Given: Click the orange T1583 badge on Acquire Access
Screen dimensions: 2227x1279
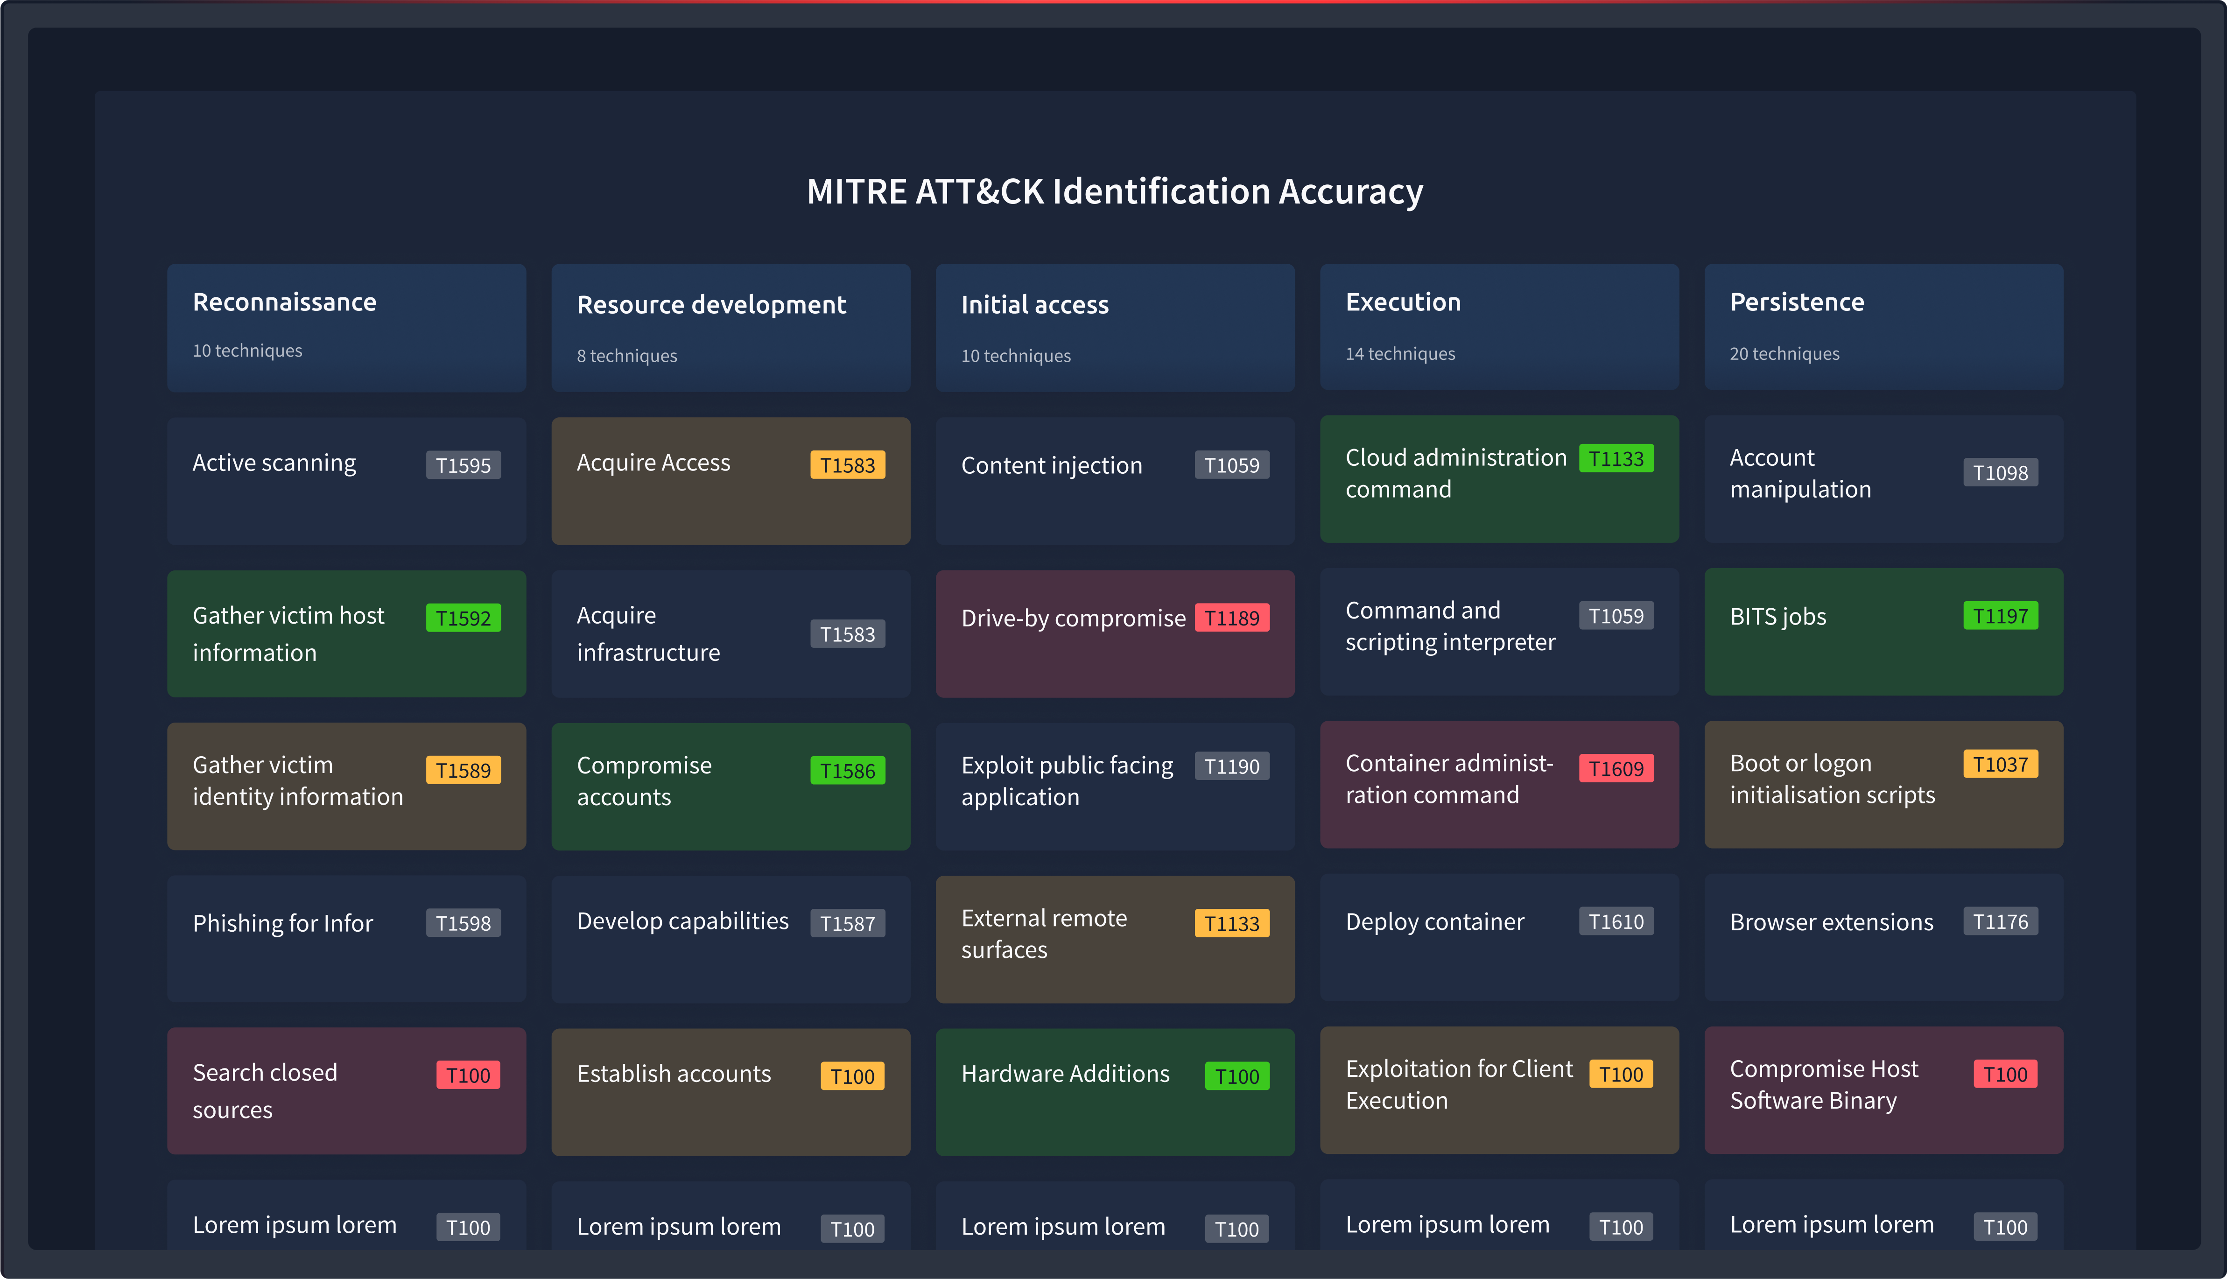Looking at the screenshot, I should tap(847, 465).
